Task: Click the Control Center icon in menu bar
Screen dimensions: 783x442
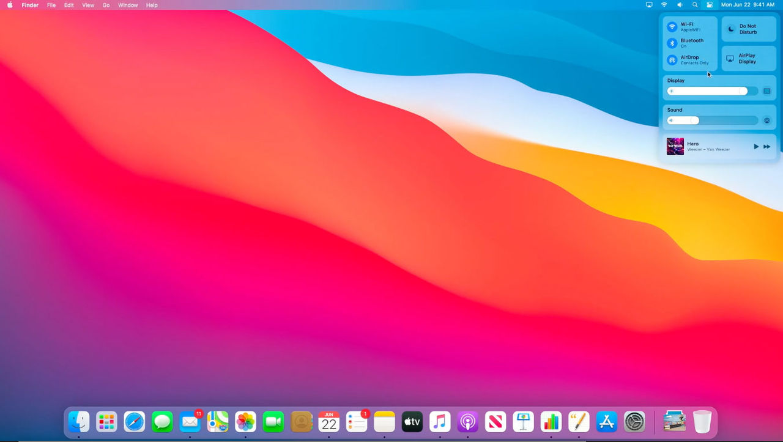Action: (710, 5)
